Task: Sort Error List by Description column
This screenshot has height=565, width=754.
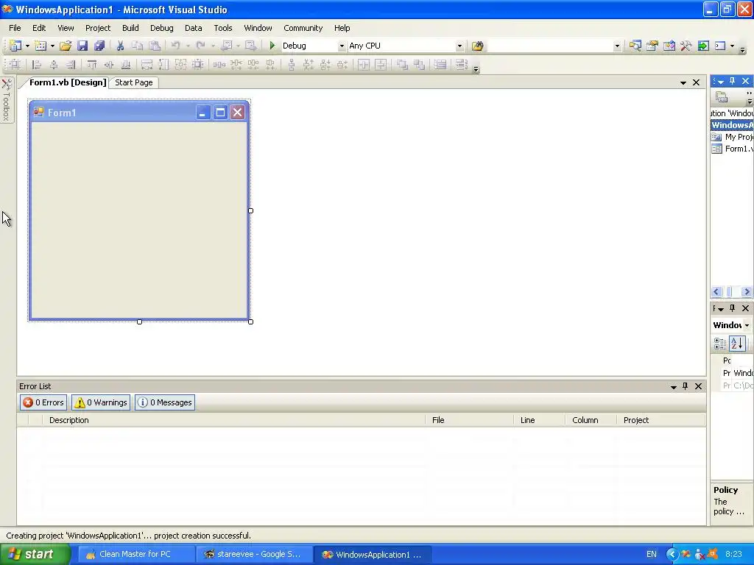Action: [x=233, y=420]
